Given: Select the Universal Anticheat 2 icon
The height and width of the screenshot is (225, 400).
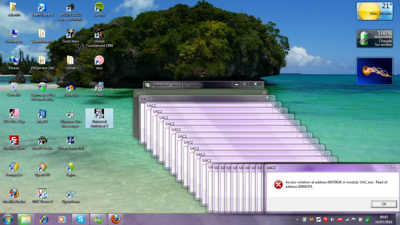Looking at the screenshot, I should coord(99,118).
